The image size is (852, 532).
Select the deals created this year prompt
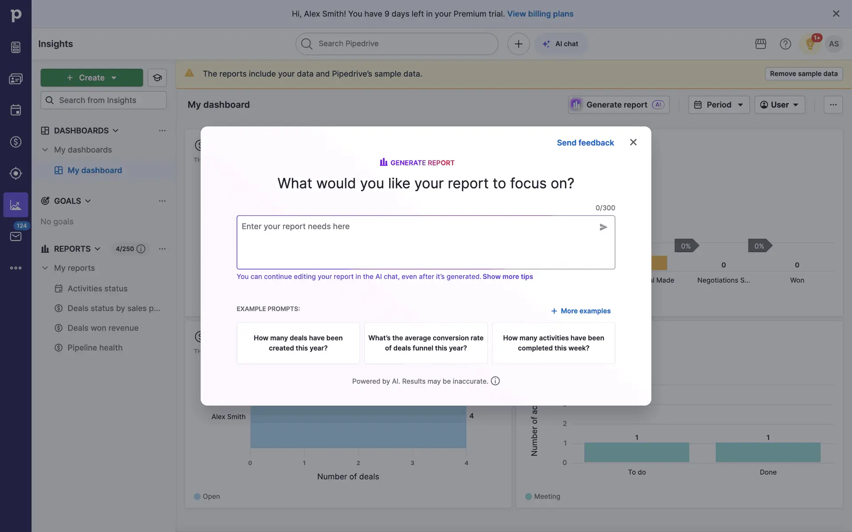298,343
